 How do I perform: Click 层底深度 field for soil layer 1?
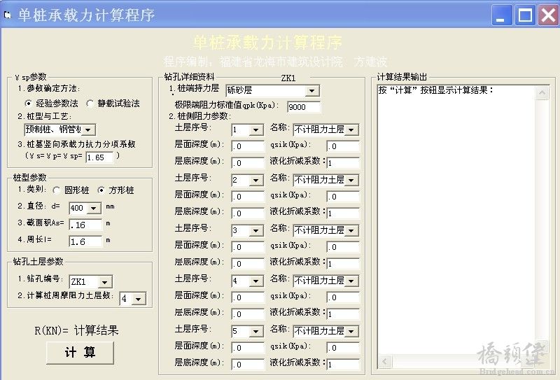248,163
